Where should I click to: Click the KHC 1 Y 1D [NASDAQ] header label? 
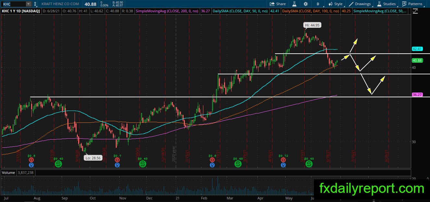pos(21,11)
